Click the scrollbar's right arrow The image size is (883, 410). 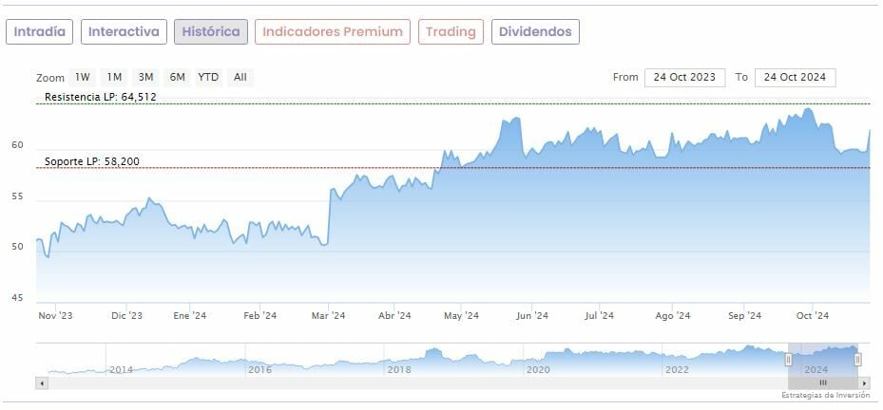coord(866,382)
